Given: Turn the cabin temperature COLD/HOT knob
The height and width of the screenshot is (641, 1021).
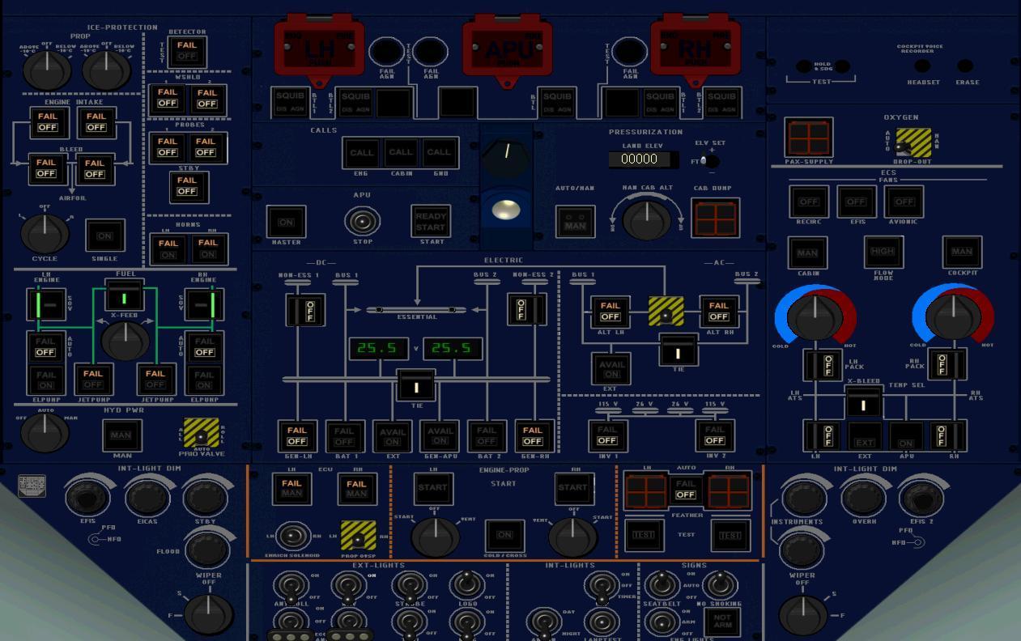Looking at the screenshot, I should (x=815, y=316).
